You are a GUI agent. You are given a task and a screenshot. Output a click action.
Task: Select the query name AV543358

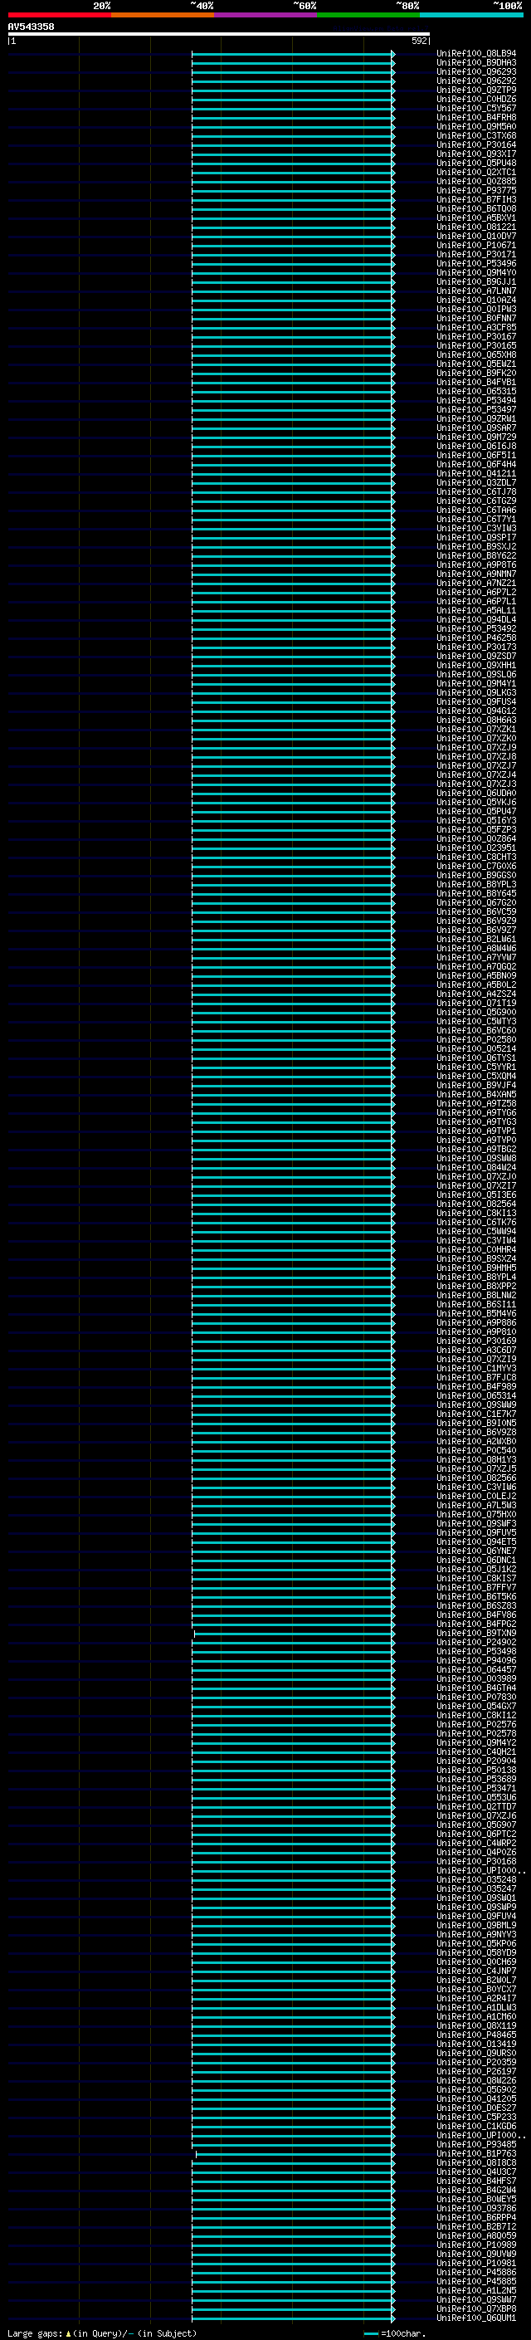(31, 27)
